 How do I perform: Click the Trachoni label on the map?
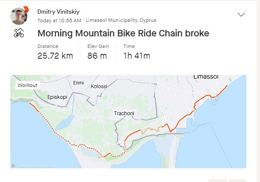pos(124,113)
